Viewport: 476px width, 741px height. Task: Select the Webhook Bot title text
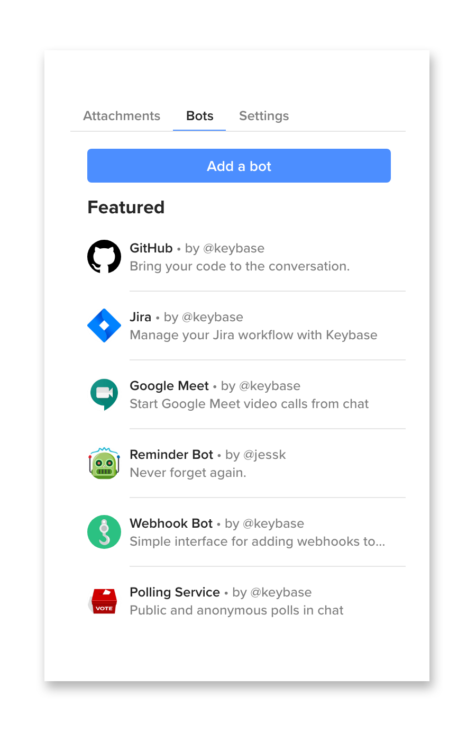171,523
